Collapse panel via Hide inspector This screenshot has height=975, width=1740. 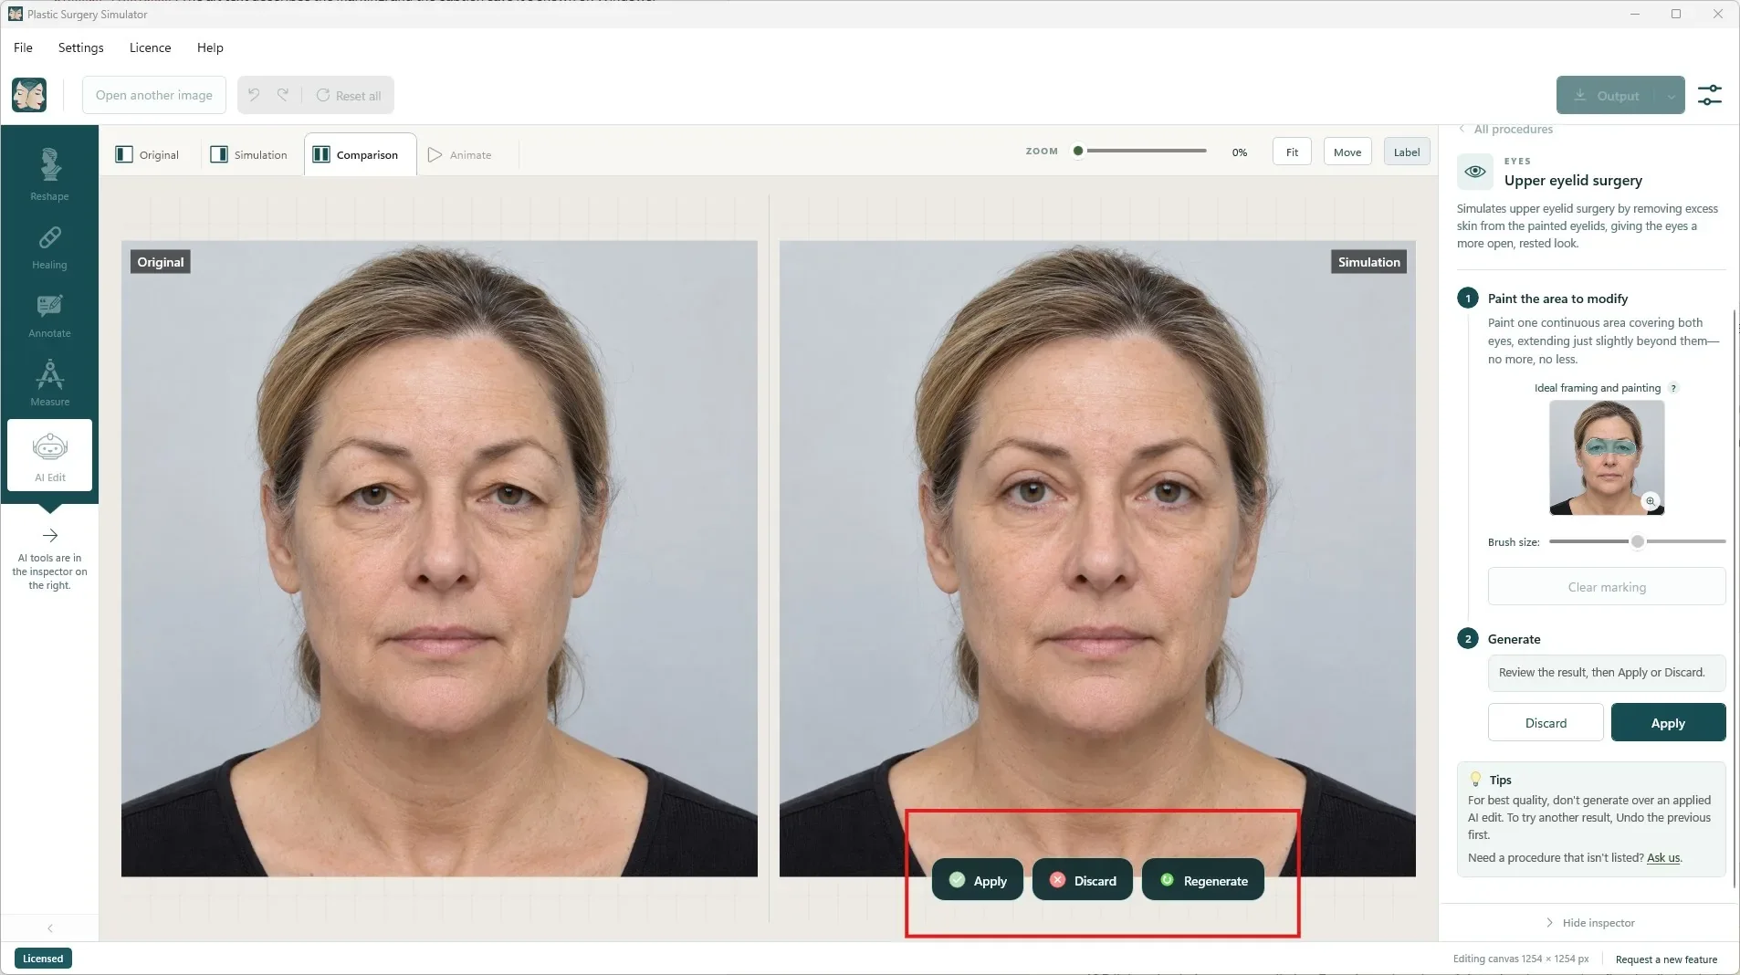point(1589,923)
